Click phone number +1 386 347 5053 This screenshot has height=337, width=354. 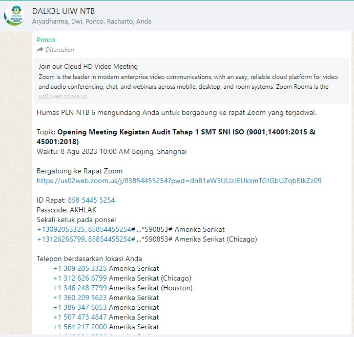pos(80,307)
